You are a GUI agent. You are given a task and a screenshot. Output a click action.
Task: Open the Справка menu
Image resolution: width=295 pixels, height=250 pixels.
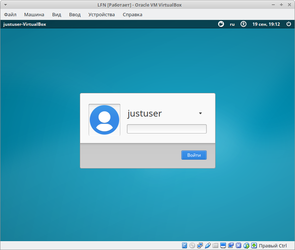(x=132, y=14)
